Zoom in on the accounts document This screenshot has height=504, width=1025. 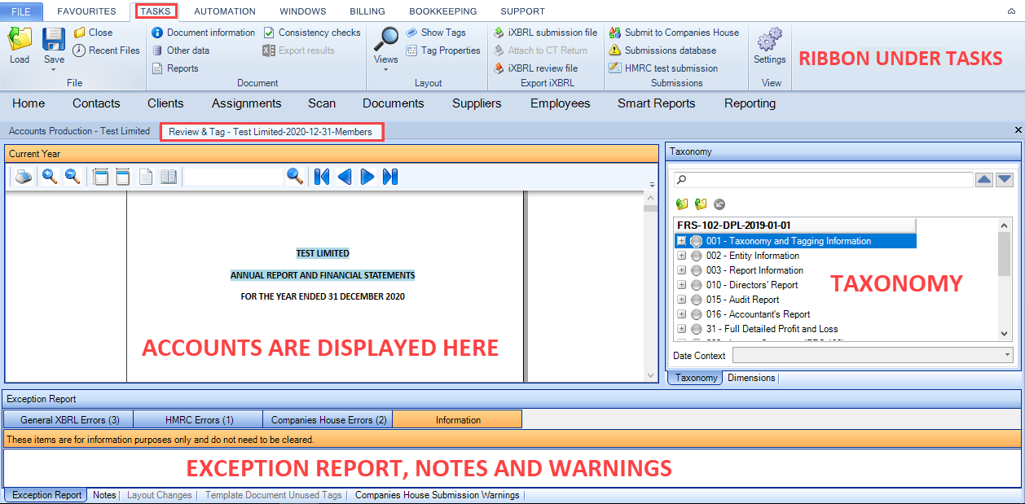[50, 177]
